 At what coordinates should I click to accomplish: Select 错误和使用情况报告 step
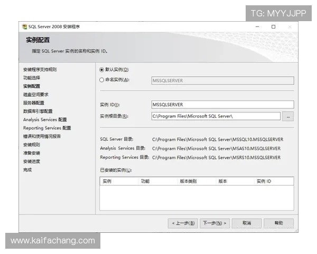point(42,137)
